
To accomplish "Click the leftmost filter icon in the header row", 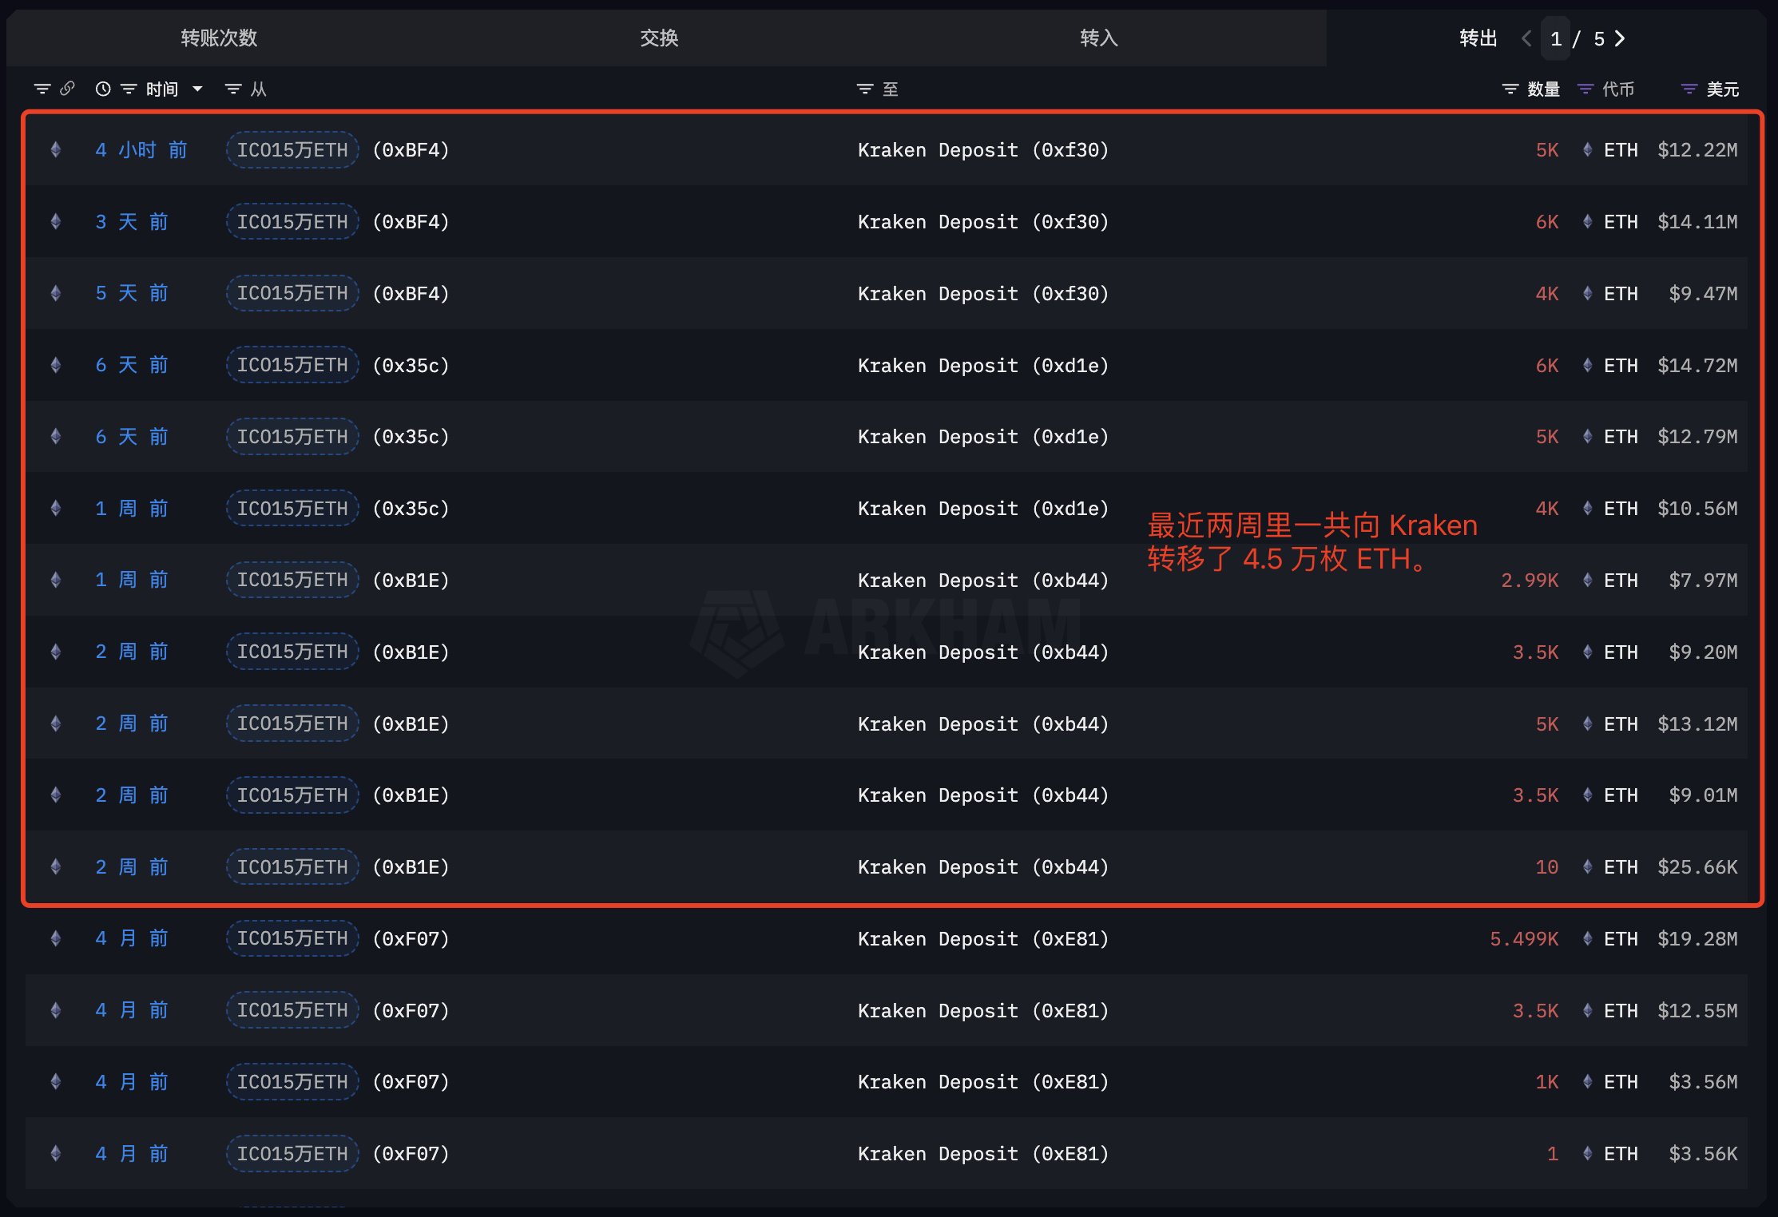I will [42, 89].
